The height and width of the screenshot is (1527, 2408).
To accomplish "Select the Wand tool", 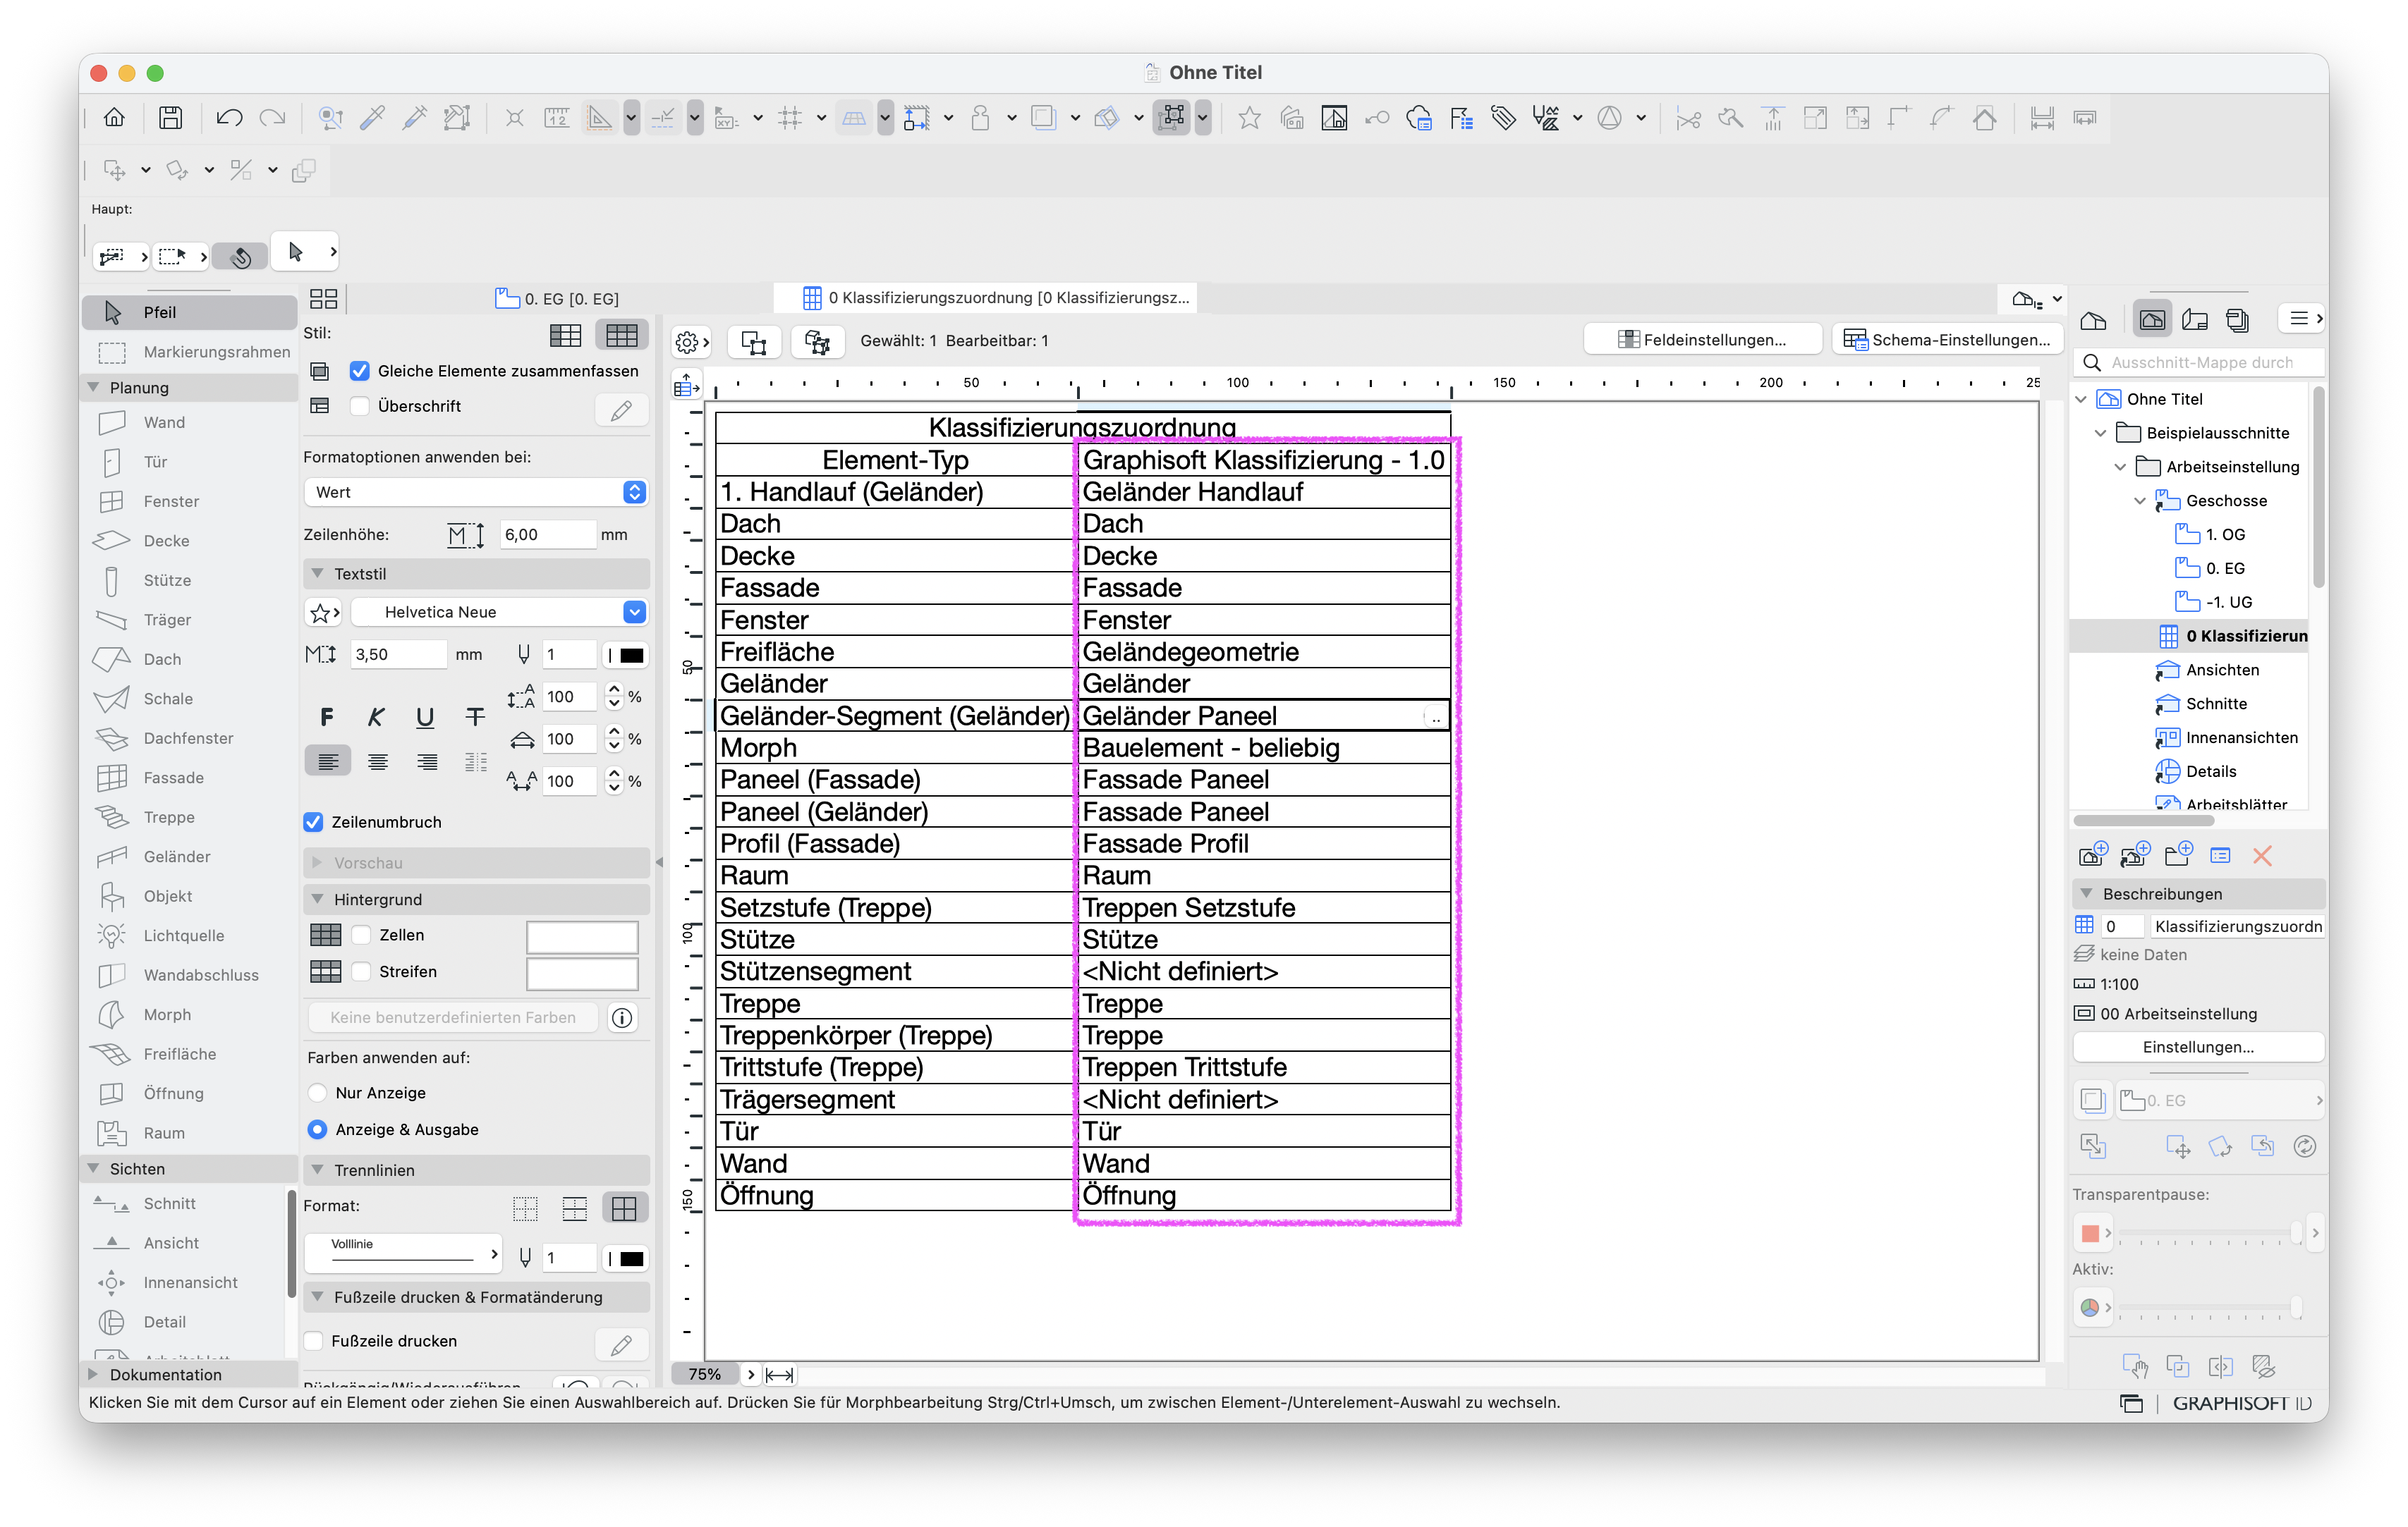I will click(x=190, y=423).
